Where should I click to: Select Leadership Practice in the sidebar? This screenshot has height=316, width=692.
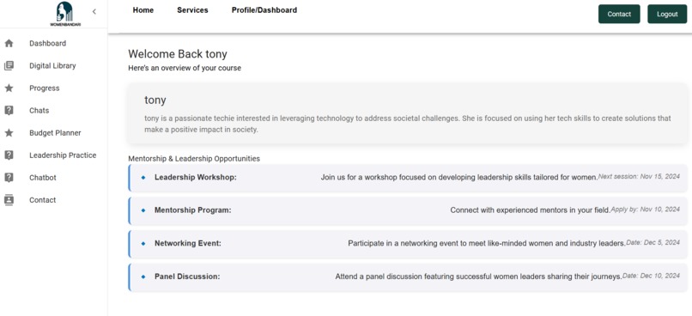point(63,155)
